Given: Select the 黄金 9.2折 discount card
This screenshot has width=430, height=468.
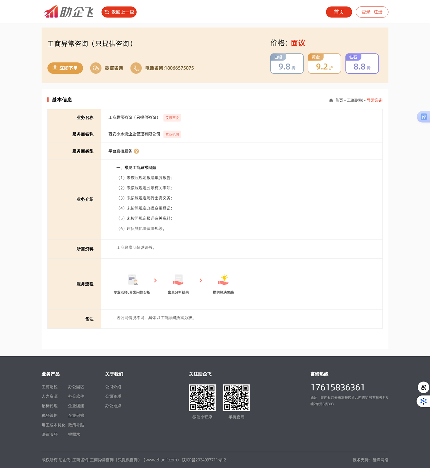Looking at the screenshot, I should point(324,64).
